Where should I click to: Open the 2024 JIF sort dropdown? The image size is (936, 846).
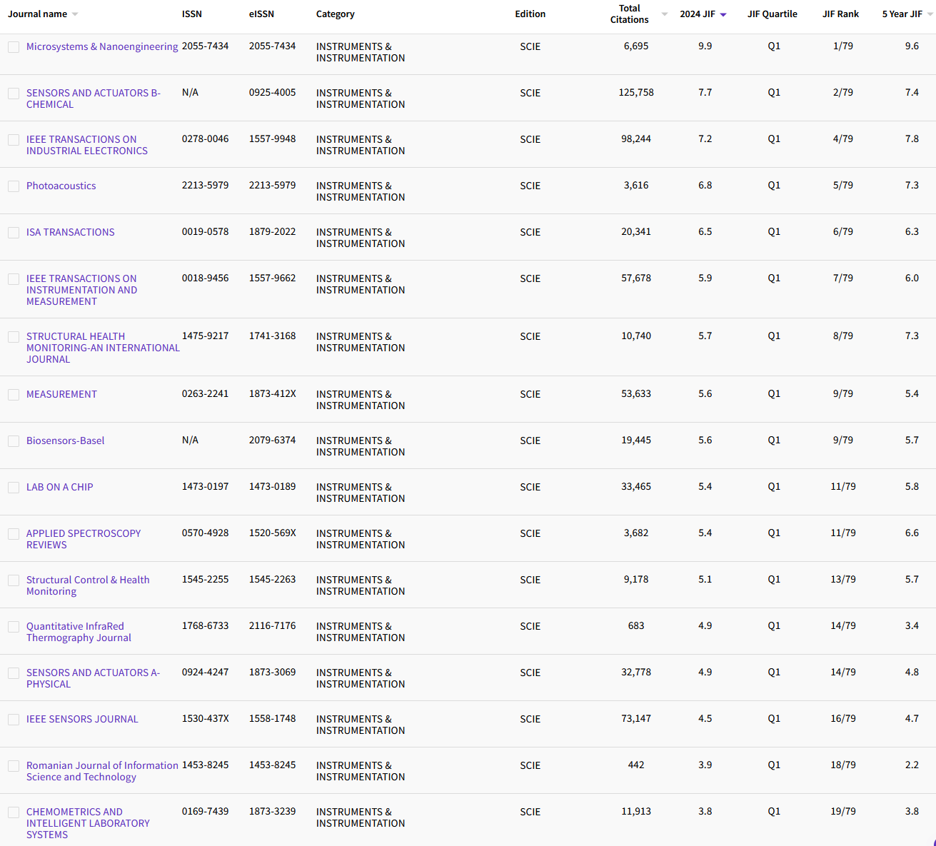tap(723, 13)
